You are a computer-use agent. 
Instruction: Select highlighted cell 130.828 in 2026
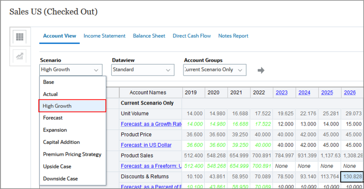pyautogui.click(x=352, y=177)
